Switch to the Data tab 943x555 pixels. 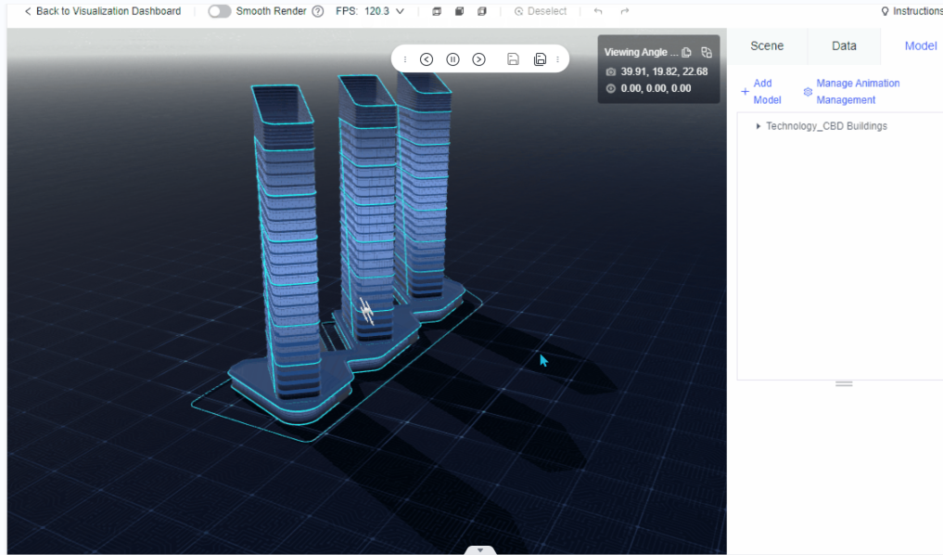[x=844, y=45]
